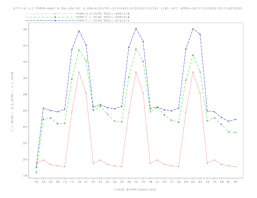Select legend entry 'PARM=F.F_MEAN MODEL=GFS/212'
Image resolution: width=257 pixels, height=198 pixels.
tap(103, 21)
